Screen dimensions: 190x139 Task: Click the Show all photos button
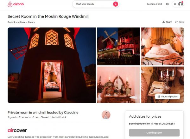point(168,97)
